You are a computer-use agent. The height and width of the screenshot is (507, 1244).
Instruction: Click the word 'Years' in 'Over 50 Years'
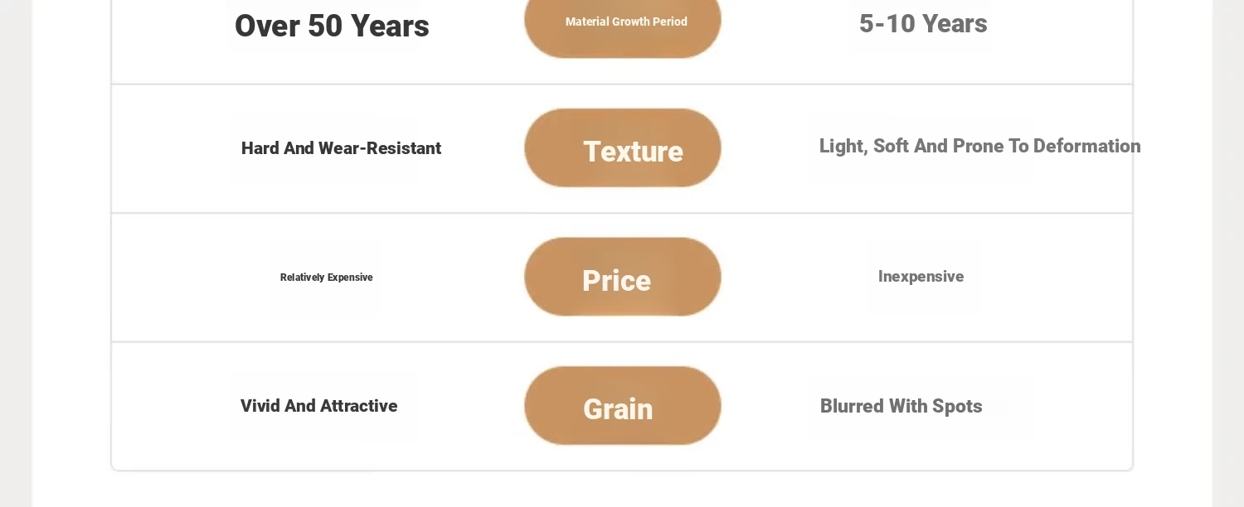(x=390, y=26)
